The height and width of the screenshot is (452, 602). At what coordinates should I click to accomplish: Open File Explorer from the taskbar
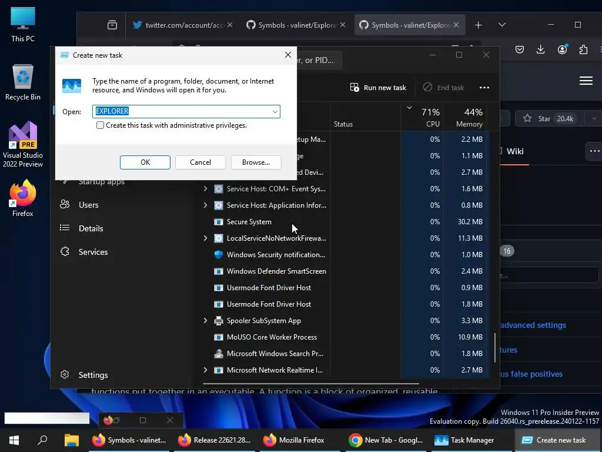(x=71, y=440)
